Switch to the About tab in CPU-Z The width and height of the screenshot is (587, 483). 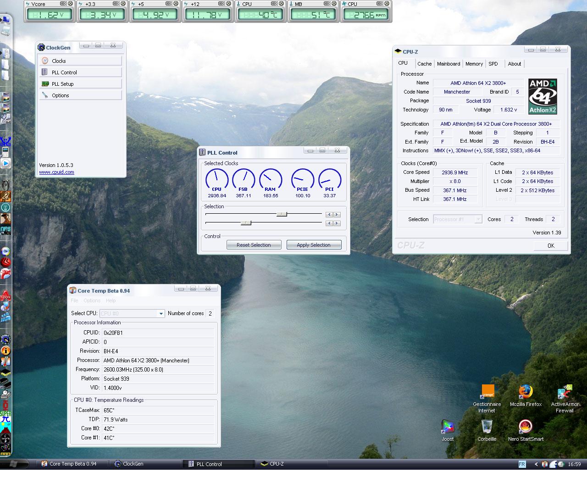click(x=515, y=64)
